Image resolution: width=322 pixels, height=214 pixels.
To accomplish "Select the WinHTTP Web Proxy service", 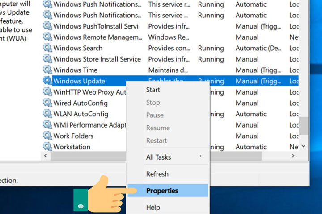I will click(90, 92).
